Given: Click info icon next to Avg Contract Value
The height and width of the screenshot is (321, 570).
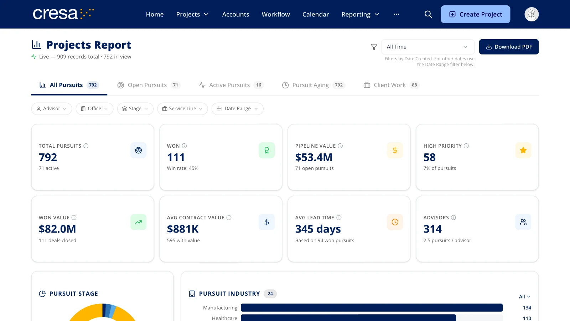Looking at the screenshot, I should coord(229,218).
